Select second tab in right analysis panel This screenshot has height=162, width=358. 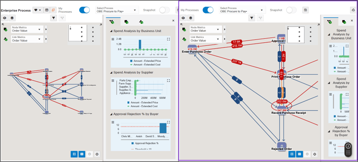pyautogui.click(x=344, y=22)
